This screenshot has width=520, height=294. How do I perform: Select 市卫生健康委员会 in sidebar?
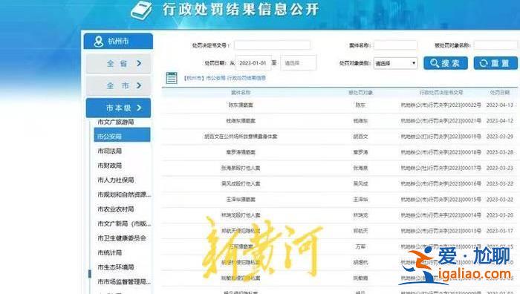click(122, 238)
